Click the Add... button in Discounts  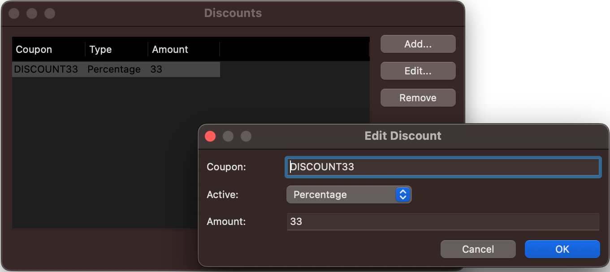coord(418,44)
